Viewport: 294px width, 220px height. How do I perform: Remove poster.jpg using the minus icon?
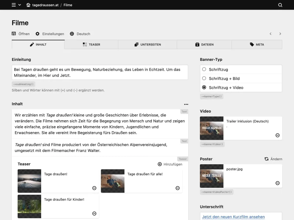click(x=278, y=183)
